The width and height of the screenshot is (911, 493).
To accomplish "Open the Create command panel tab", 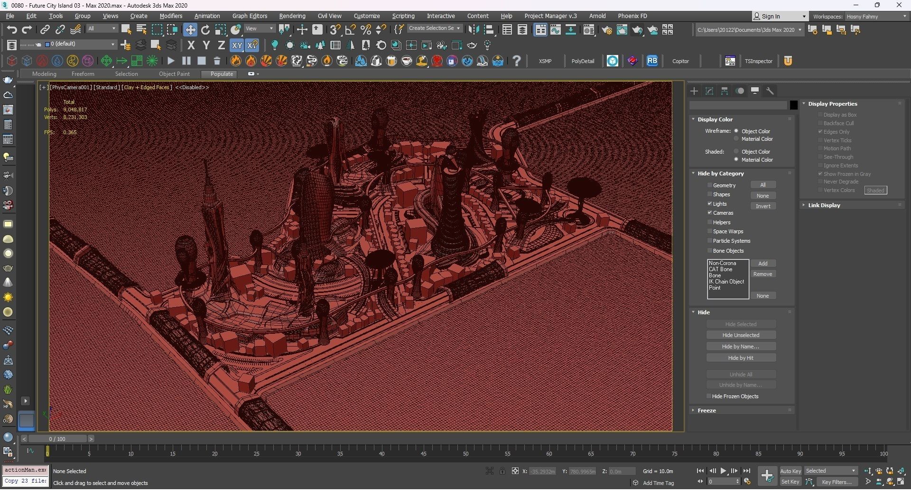I will click(x=694, y=91).
